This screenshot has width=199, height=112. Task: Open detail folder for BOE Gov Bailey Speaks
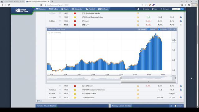tap(138, 13)
